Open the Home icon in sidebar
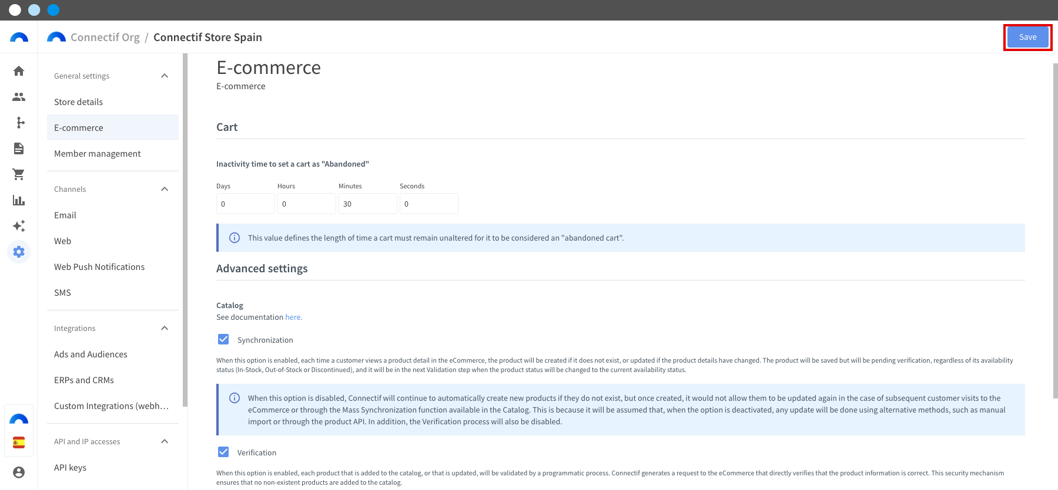The image size is (1058, 490). tap(19, 71)
